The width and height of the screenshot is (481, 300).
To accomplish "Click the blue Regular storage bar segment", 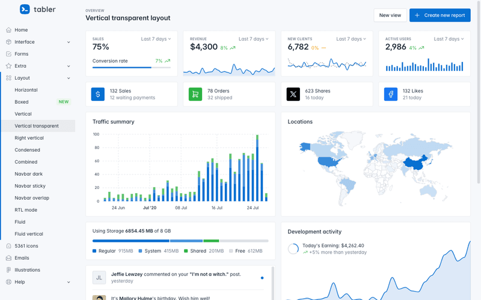I will (x=130, y=241).
